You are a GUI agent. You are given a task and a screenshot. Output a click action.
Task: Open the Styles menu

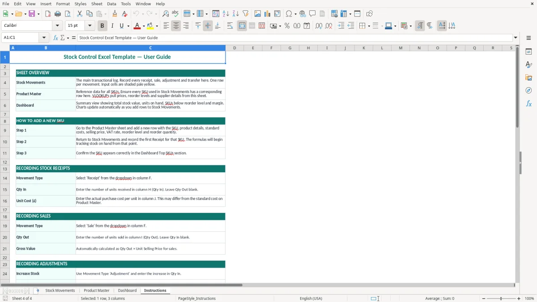coord(81,4)
